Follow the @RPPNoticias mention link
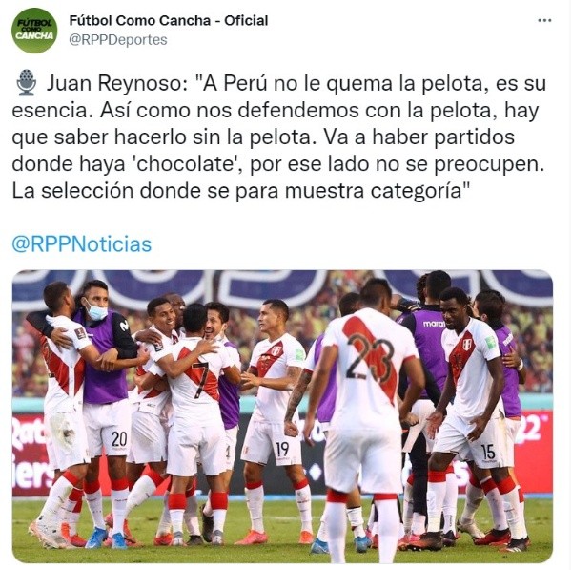The height and width of the screenshot is (570, 572). coord(82,244)
